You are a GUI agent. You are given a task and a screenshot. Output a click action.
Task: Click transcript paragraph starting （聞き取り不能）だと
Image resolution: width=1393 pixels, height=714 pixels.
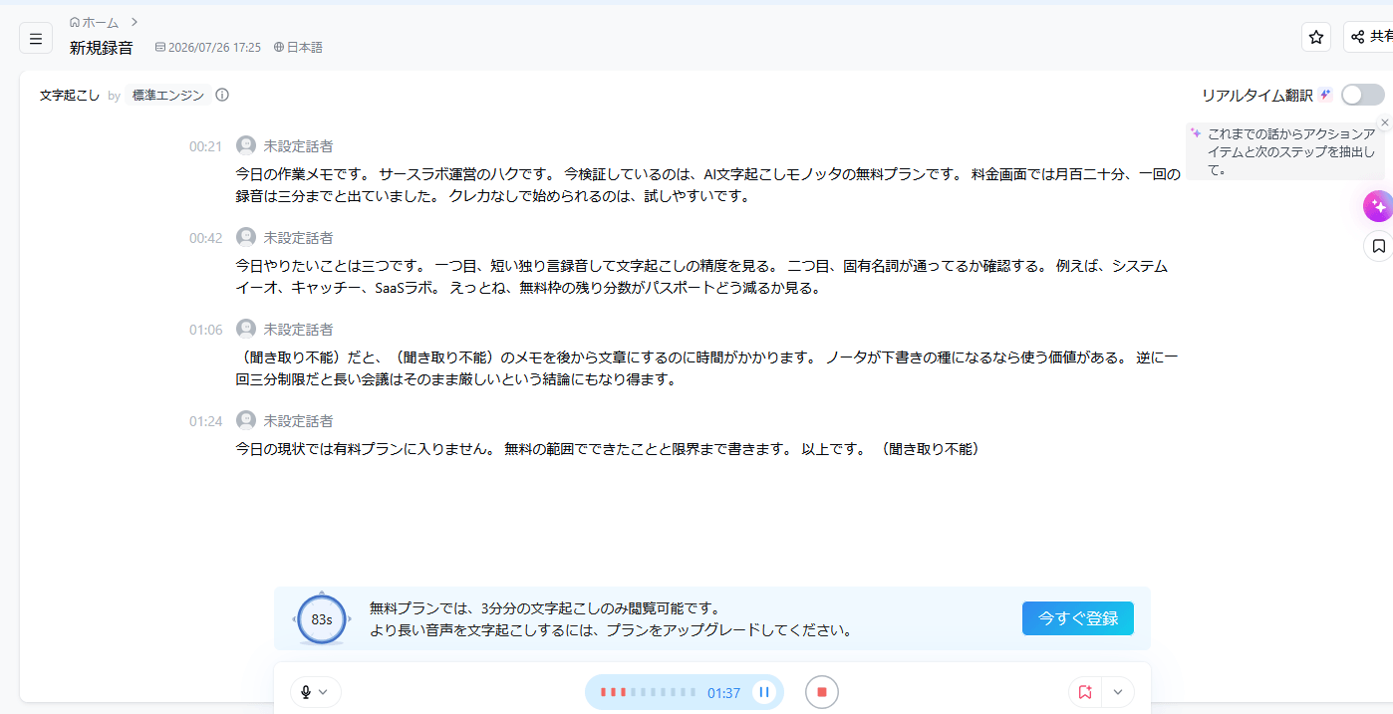[707, 368]
